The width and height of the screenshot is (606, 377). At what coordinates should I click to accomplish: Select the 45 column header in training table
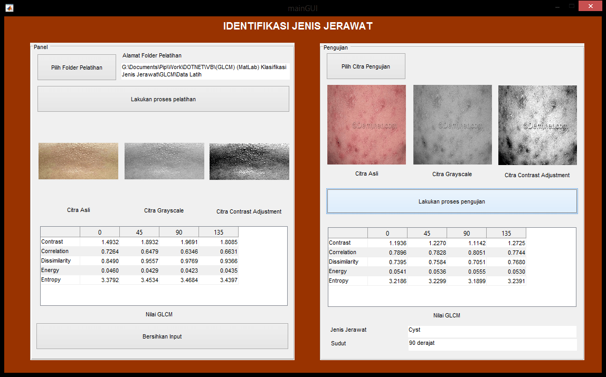(x=139, y=233)
